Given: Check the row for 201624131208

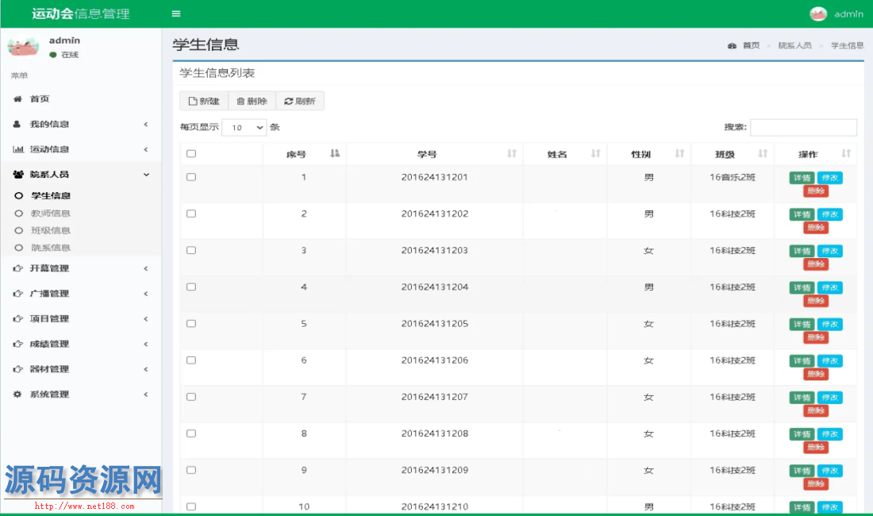Looking at the screenshot, I should click(191, 433).
